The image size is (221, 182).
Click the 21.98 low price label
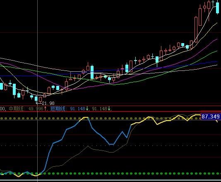click(x=48, y=103)
